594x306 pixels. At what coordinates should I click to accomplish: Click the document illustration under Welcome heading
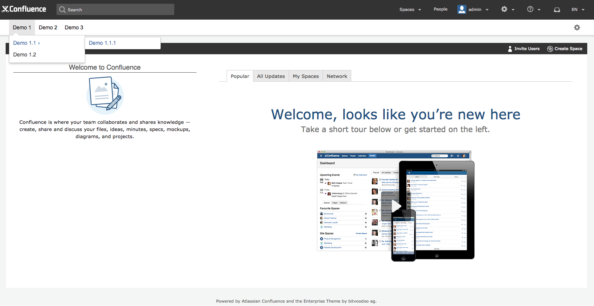pos(105,95)
